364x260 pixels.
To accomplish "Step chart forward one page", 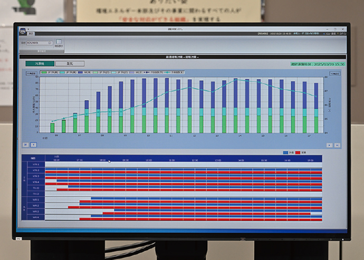I will [x=329, y=145].
